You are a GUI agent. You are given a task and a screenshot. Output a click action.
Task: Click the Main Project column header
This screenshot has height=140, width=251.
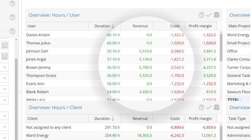point(238,26)
